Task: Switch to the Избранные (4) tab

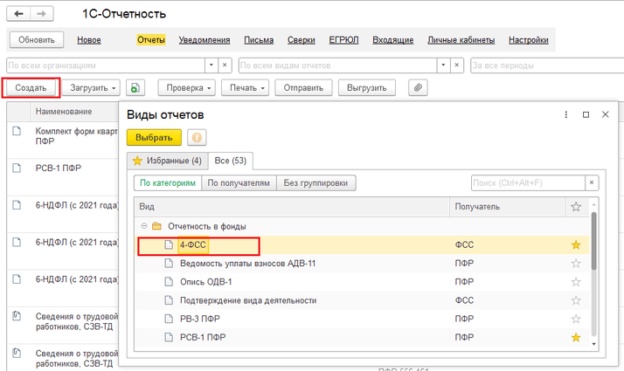Action: (166, 161)
